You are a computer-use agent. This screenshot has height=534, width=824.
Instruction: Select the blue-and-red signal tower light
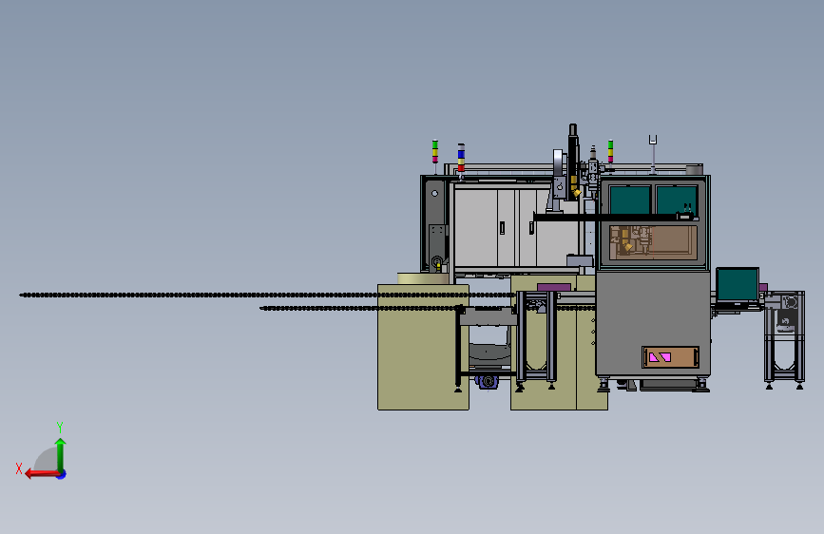461,158
